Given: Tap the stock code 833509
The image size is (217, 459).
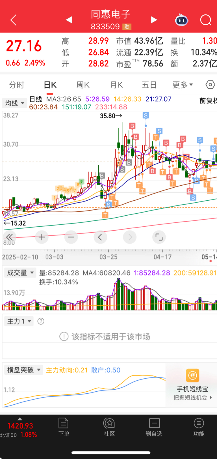Looking at the screenshot, I should click(x=105, y=27).
